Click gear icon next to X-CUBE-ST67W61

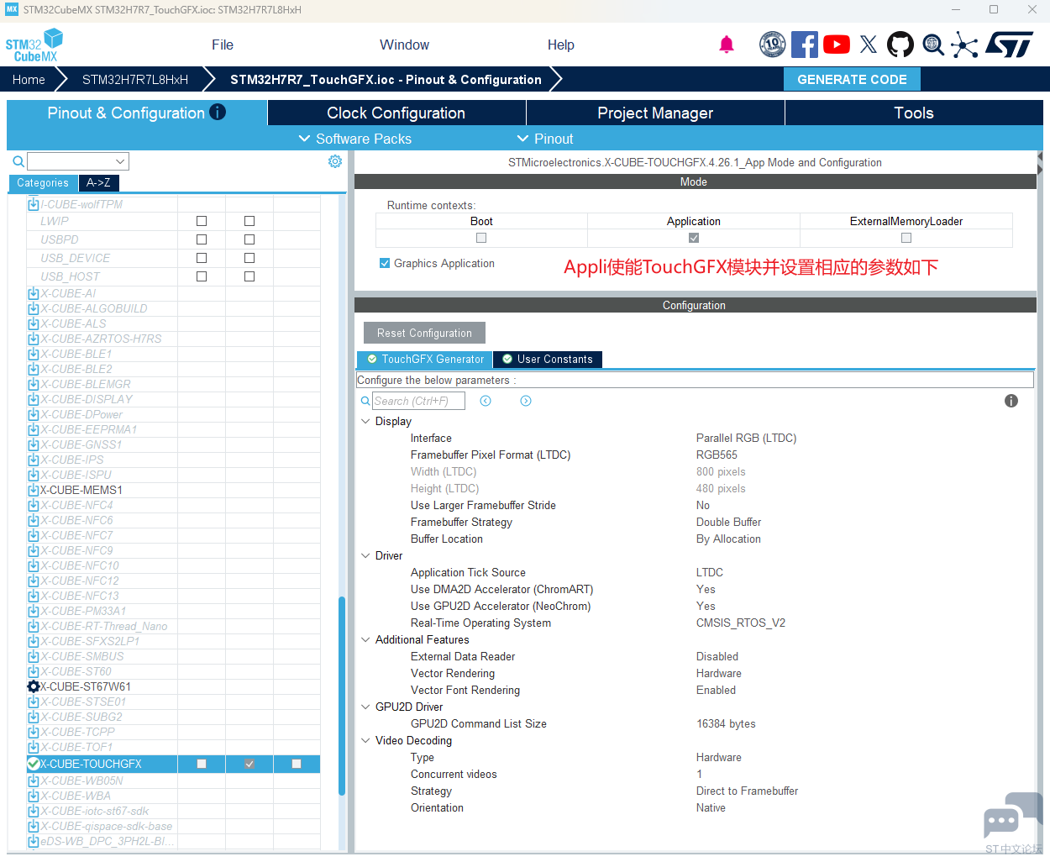(x=34, y=686)
